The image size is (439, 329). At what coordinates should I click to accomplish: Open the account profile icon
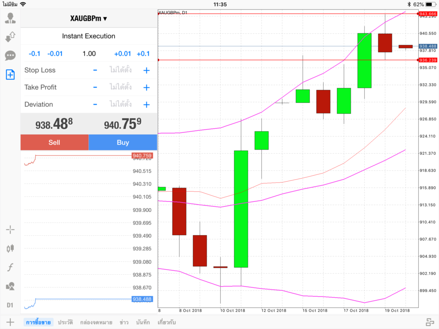10,18
